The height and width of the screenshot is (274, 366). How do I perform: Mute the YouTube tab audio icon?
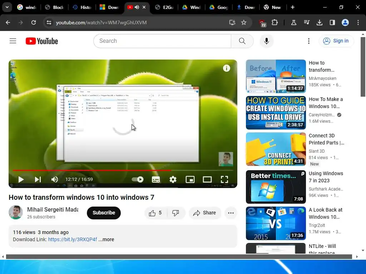[x=137, y=7]
